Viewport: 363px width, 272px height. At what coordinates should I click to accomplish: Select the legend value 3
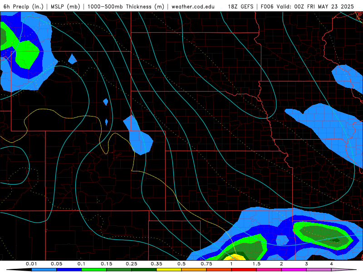point(307,264)
